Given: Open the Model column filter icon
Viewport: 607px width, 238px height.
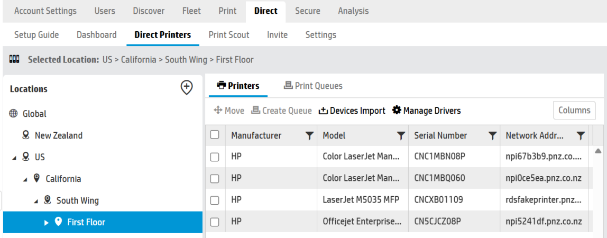Looking at the screenshot, I should tap(401, 136).
